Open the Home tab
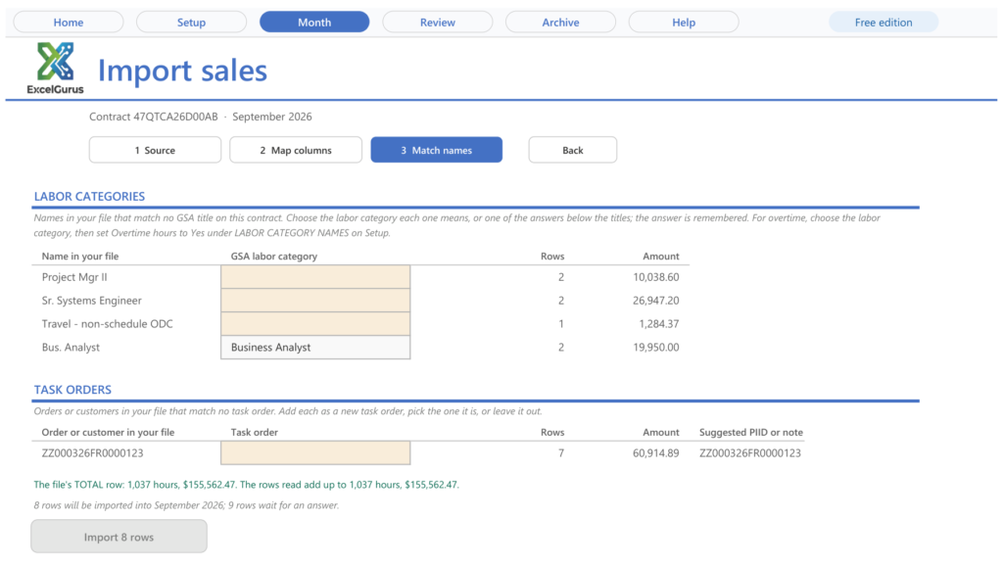This screenshot has height=566, width=1003. pos(69,23)
